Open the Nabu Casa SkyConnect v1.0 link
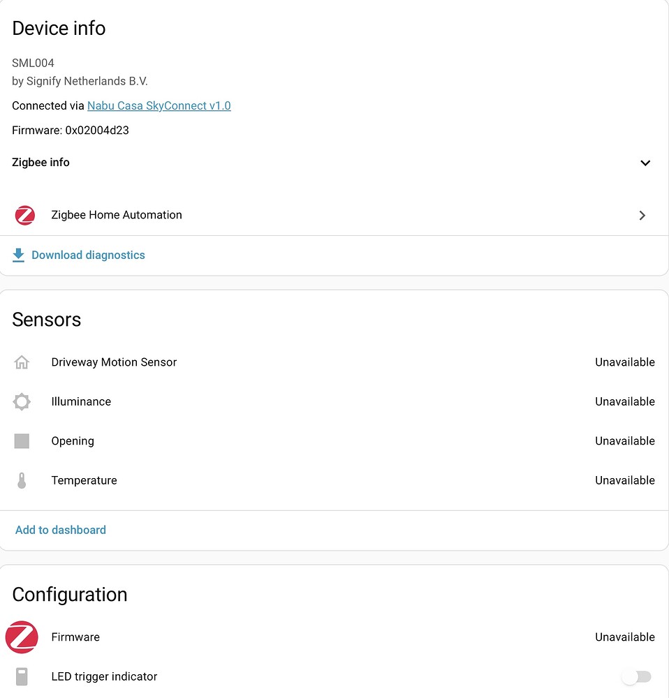 coord(159,105)
